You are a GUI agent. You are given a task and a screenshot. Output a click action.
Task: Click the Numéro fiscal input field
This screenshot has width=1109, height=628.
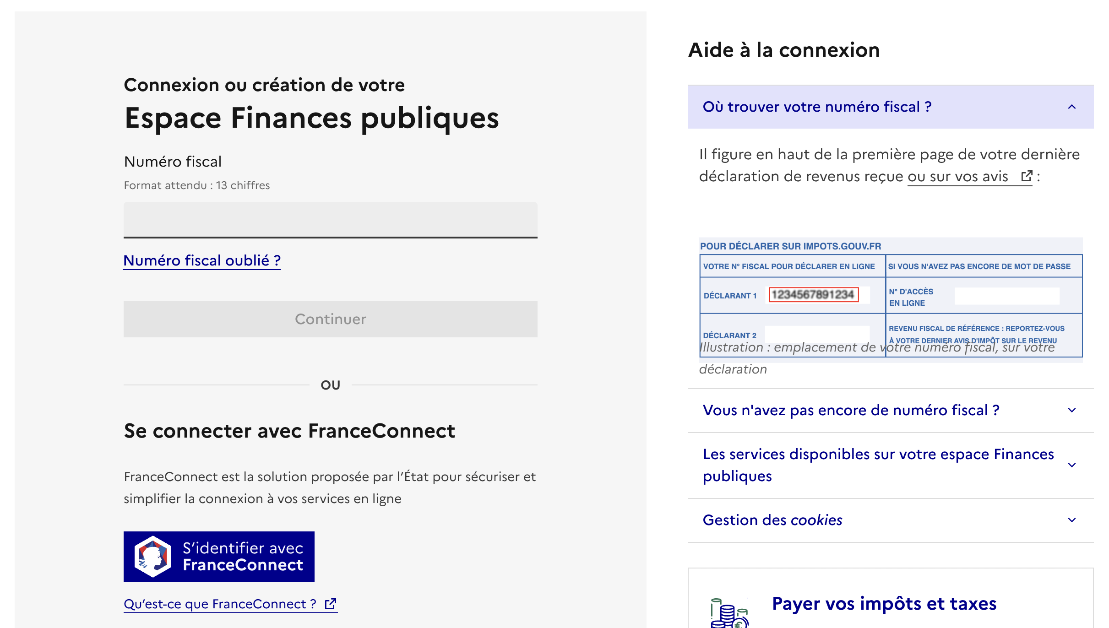[x=330, y=220]
